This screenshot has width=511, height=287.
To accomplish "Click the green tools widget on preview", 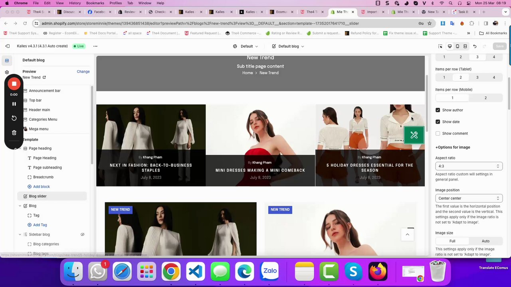I will 414,135.
